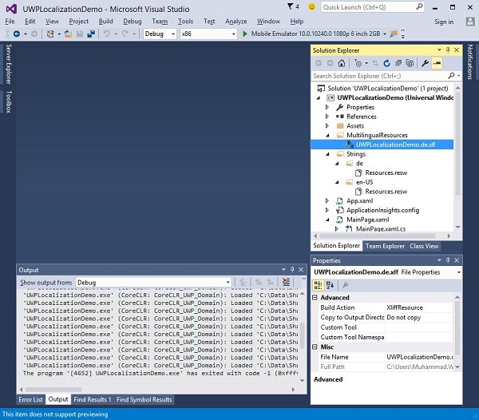Select Resources.resw under de folder

click(x=386, y=172)
